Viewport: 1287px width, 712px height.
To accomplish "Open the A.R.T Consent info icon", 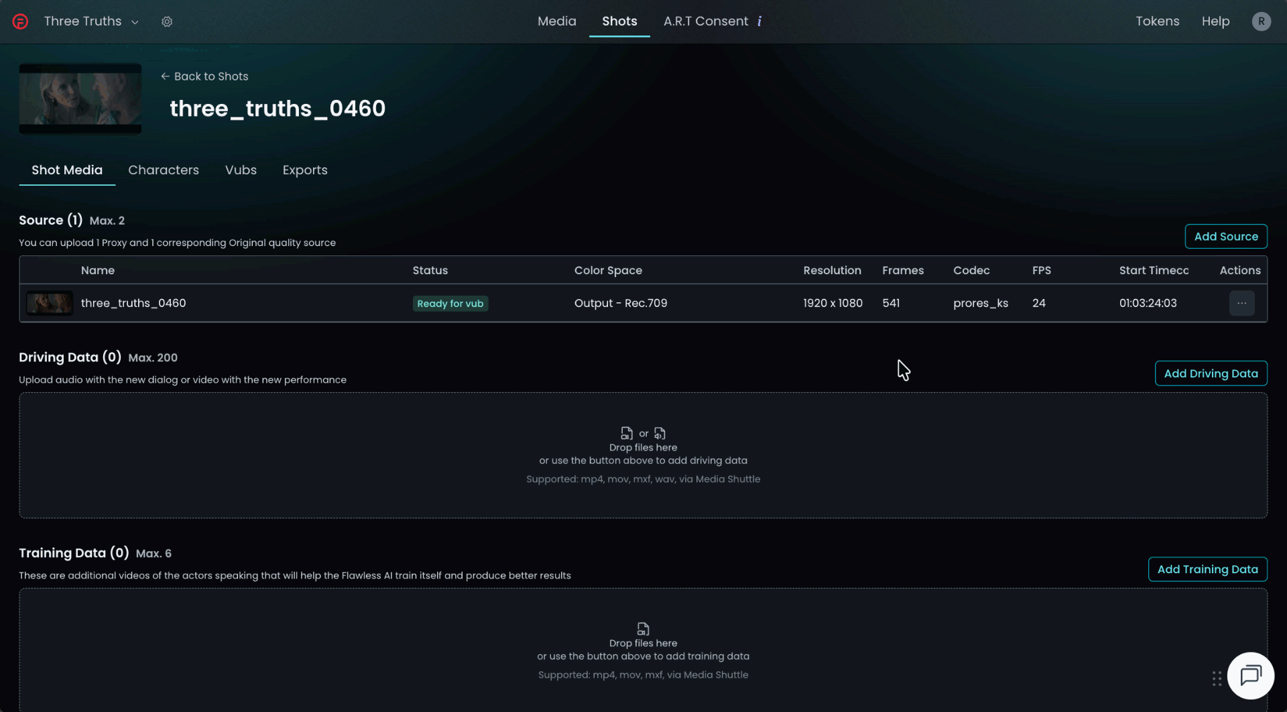I will click(759, 21).
